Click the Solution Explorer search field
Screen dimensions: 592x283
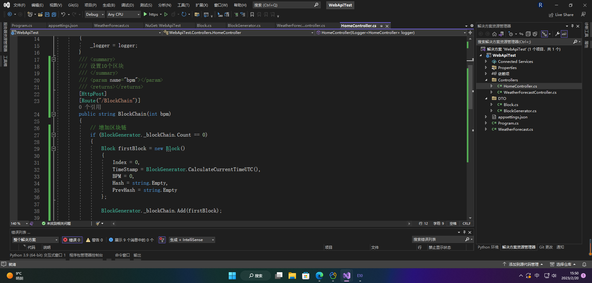[x=529, y=42]
